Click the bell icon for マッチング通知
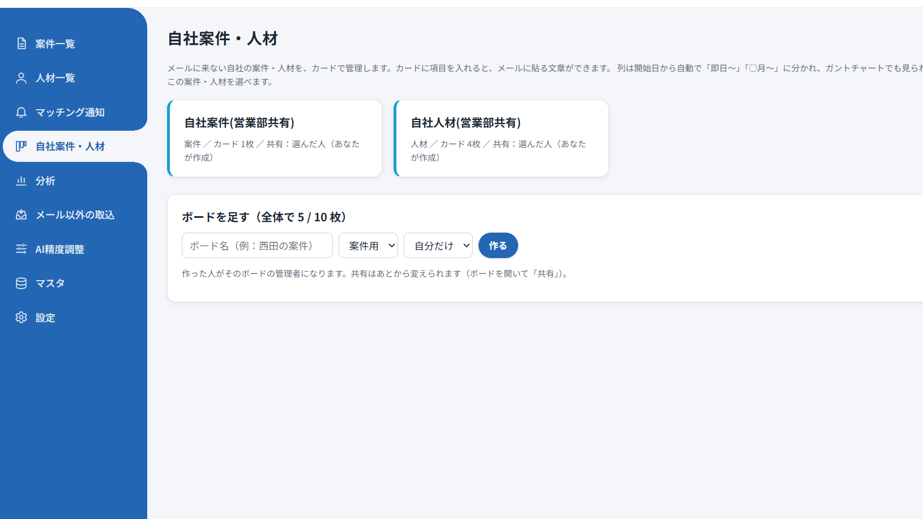This screenshot has height=519, width=923. pos(22,112)
